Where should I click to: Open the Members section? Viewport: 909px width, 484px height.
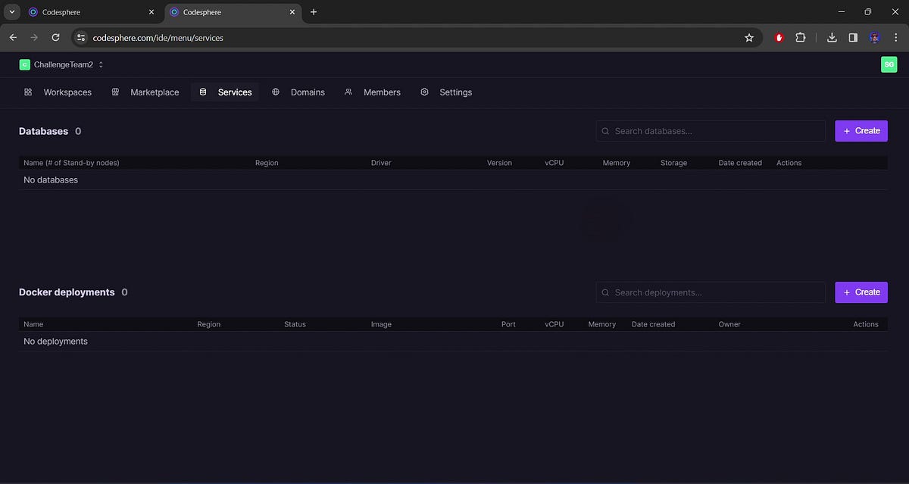pyautogui.click(x=382, y=92)
